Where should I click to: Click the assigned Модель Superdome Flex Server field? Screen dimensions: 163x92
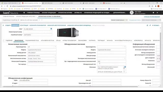point(42,50)
